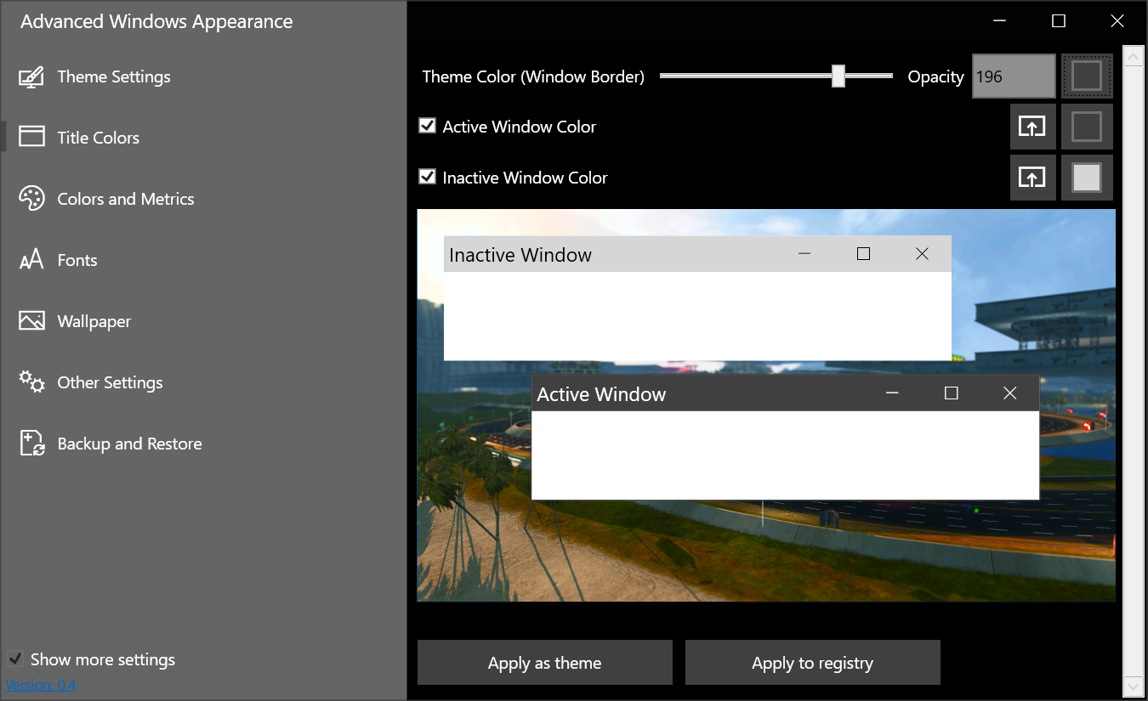Click the Inactive Window Color picker icon
The image size is (1148, 701).
pyautogui.click(x=1032, y=177)
